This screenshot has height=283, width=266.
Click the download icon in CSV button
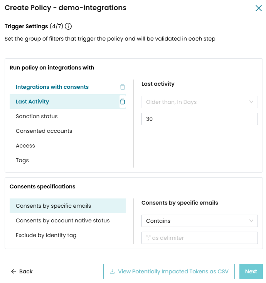112,271
